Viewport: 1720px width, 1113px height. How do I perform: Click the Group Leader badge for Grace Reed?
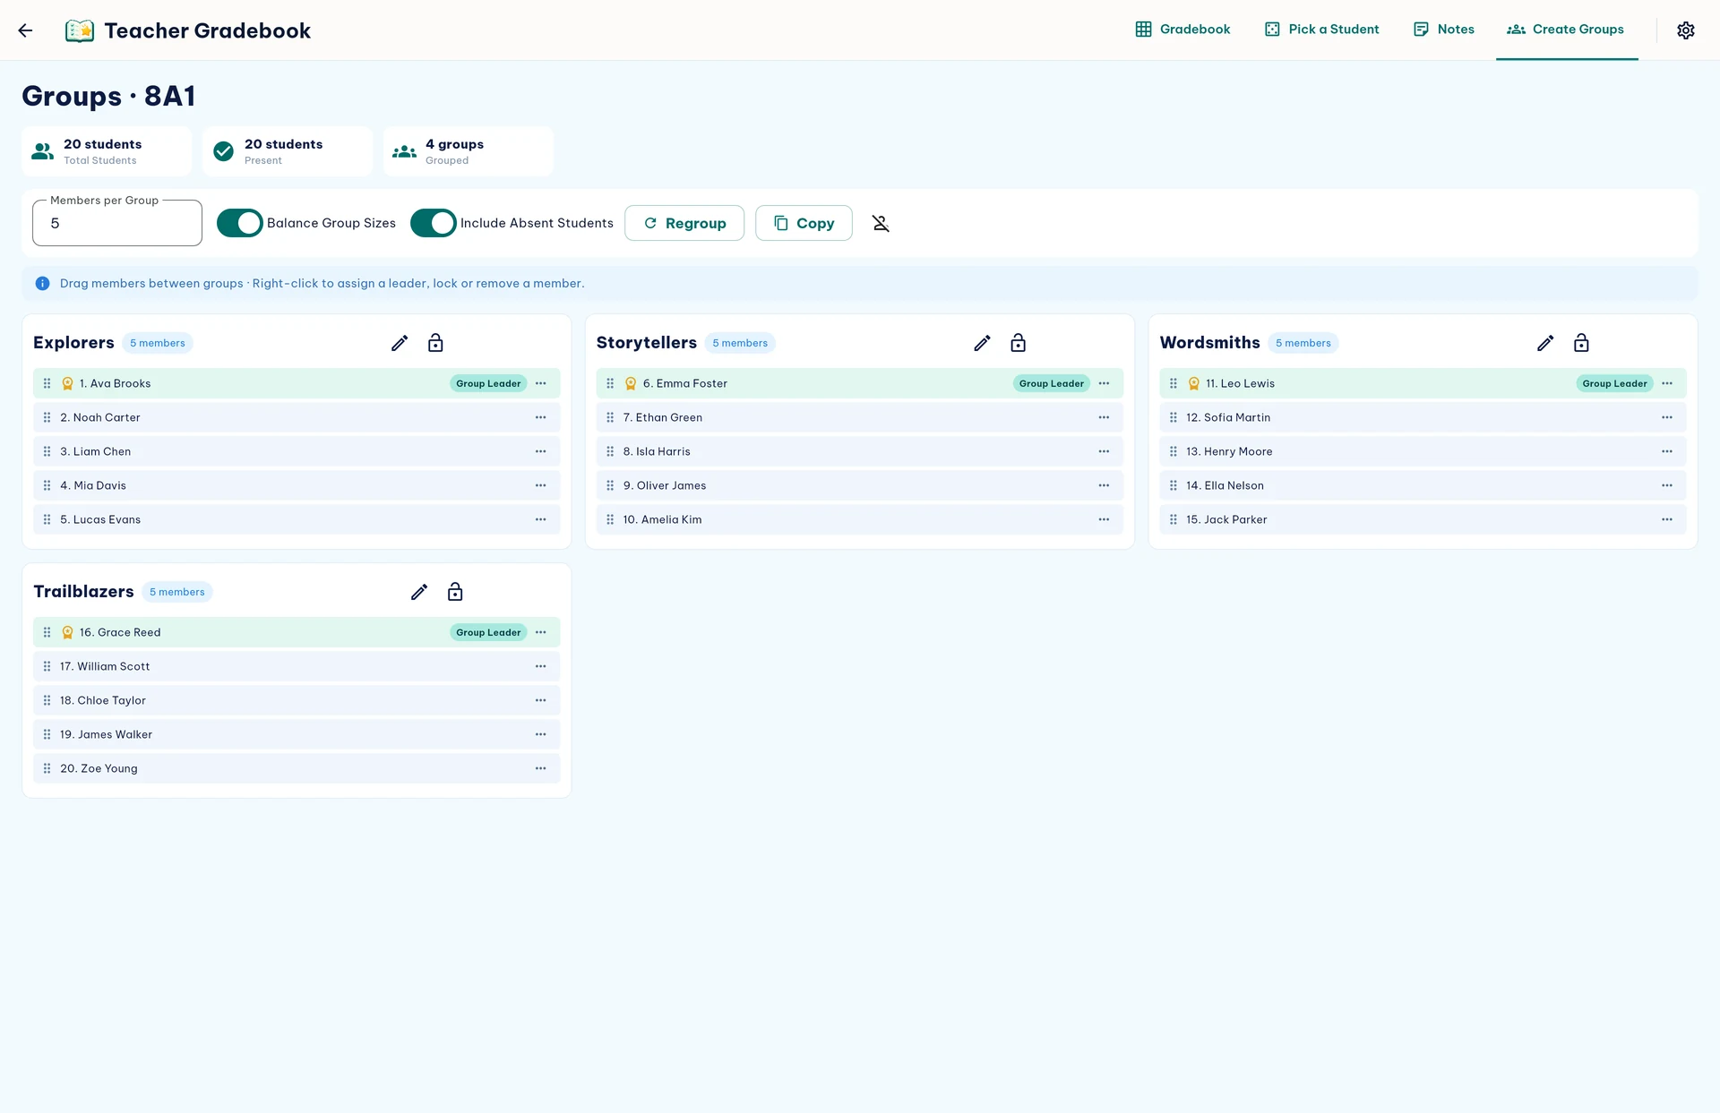tap(488, 632)
